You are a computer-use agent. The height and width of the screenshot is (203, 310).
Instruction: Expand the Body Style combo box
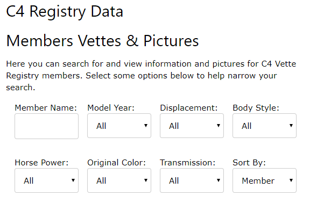click(264, 126)
